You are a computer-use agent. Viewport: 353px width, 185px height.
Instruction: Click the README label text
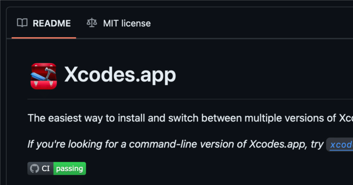[52, 23]
